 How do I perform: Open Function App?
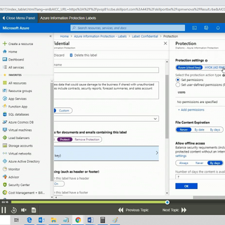pyautogui.click(x=15, y=107)
